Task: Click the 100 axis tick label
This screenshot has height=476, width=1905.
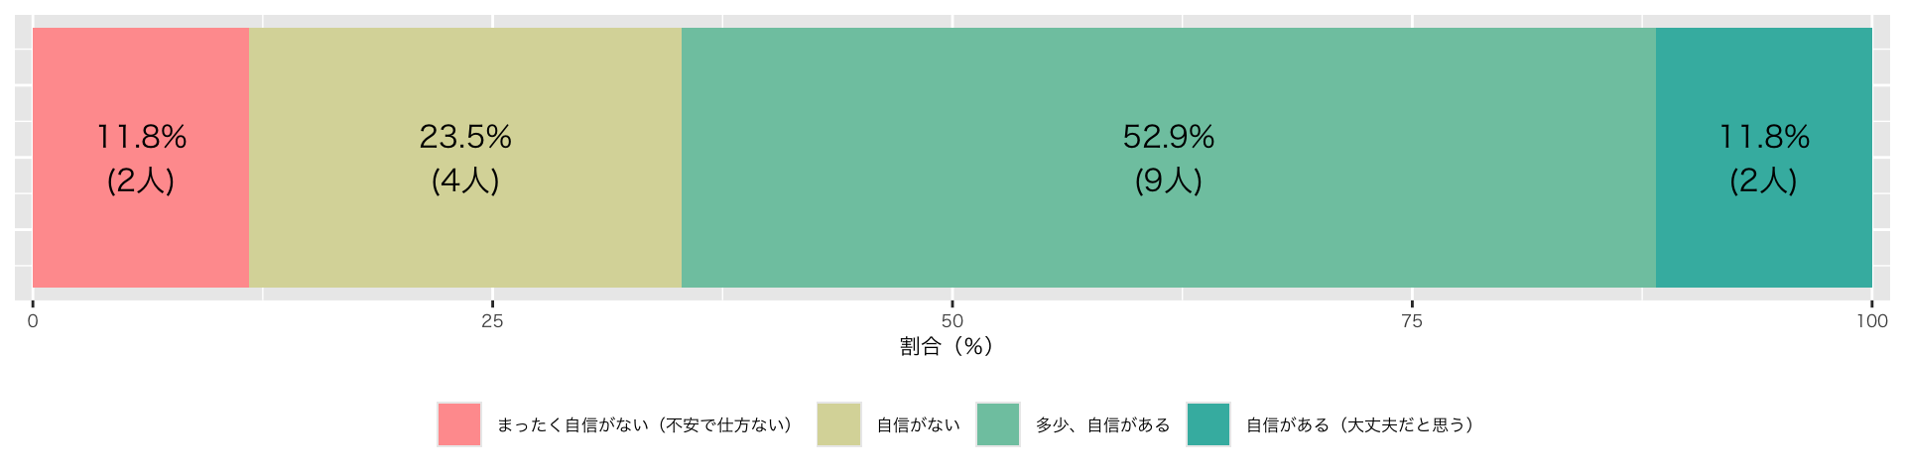Action: coord(1871,321)
